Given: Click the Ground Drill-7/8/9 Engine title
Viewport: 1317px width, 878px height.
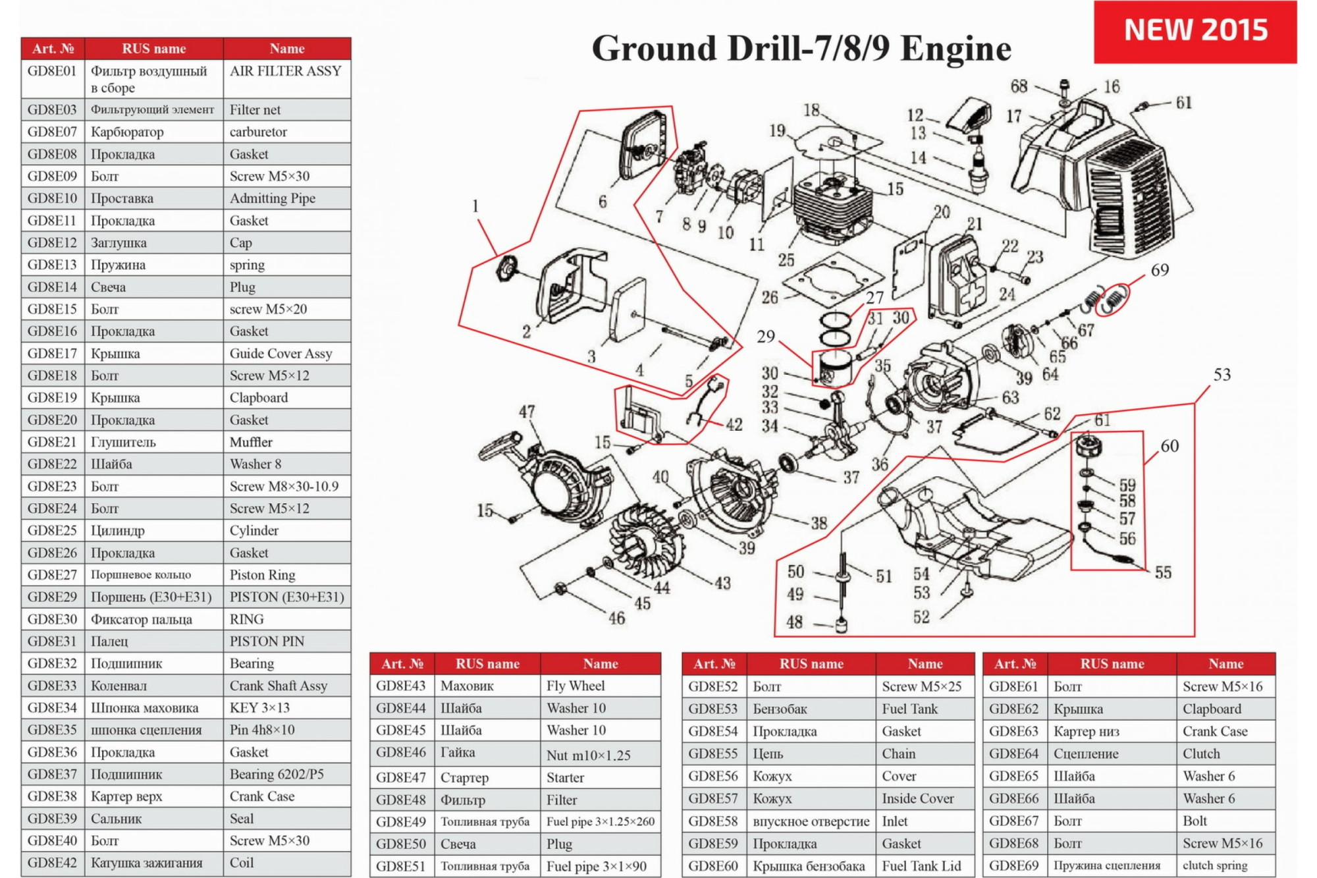Looking at the screenshot, I should click(801, 49).
